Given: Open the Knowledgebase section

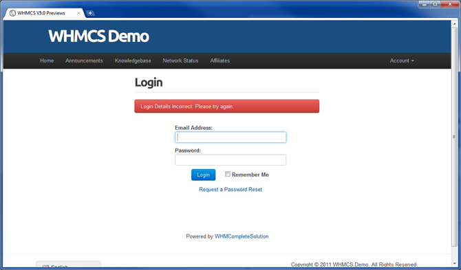Looking at the screenshot, I should pyautogui.click(x=133, y=60).
